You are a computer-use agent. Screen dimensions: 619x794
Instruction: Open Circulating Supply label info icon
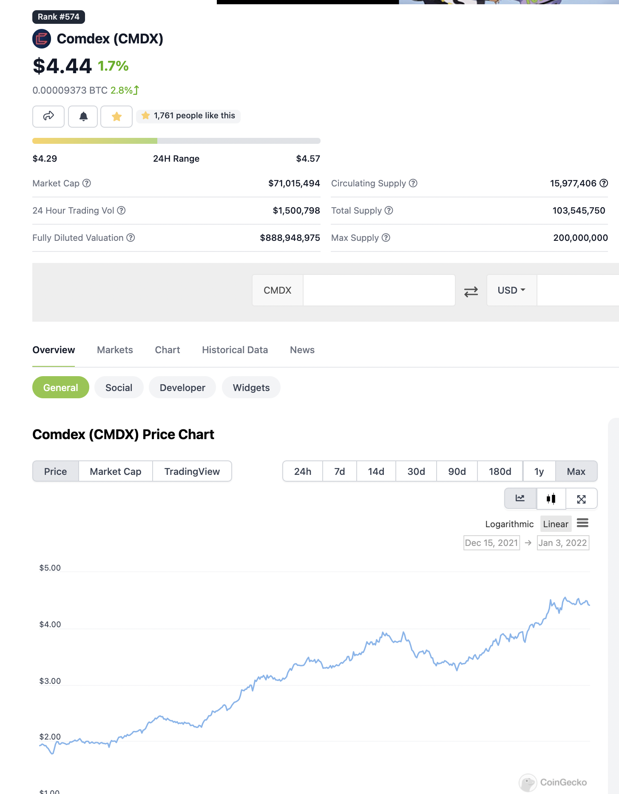pos(413,183)
